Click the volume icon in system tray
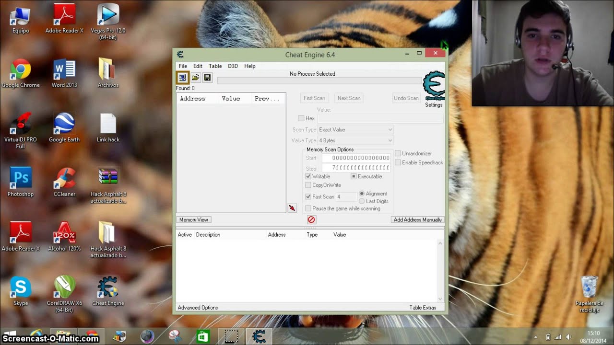This screenshot has width=614, height=345. point(568,337)
